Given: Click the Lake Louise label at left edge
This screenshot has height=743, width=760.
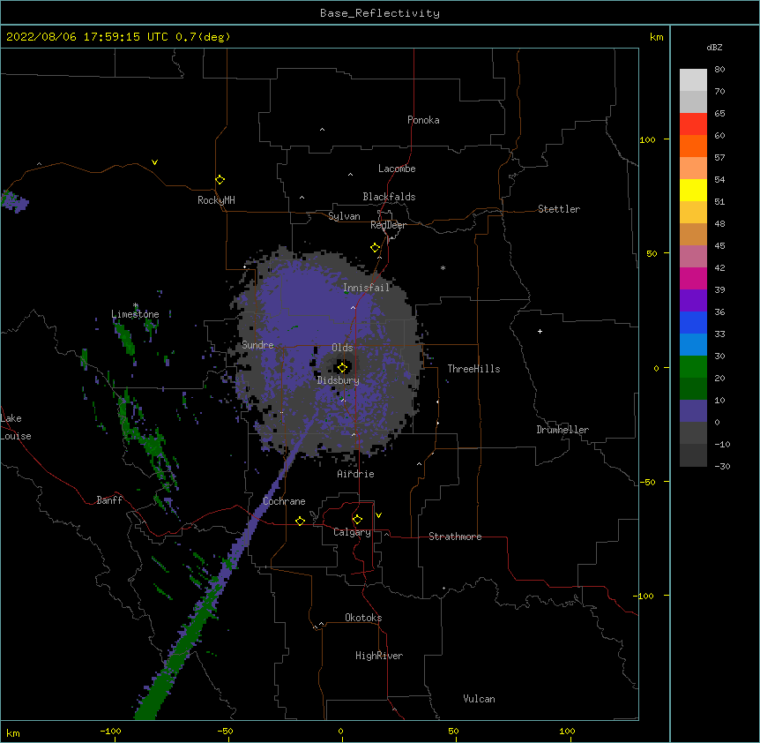Looking at the screenshot, I should [16, 427].
